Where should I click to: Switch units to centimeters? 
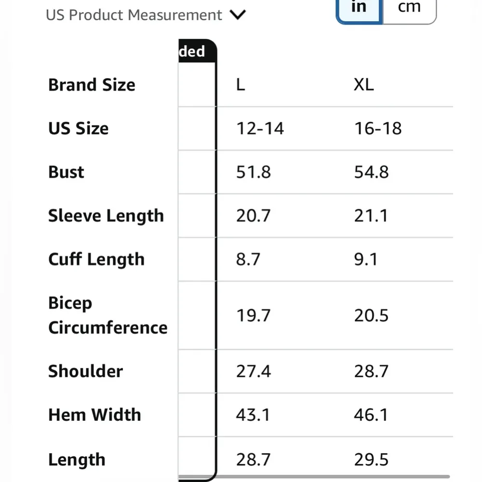pos(409,8)
